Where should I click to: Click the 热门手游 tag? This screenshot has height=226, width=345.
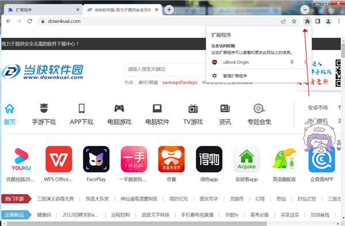click(x=16, y=199)
